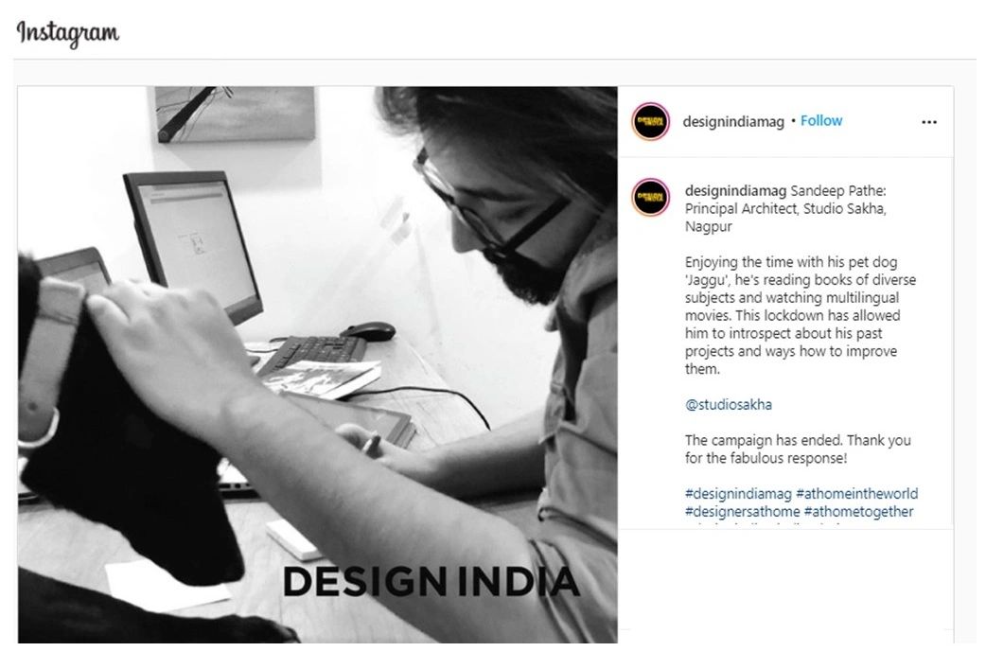Open the #athomeintheworld hashtag

click(x=857, y=494)
